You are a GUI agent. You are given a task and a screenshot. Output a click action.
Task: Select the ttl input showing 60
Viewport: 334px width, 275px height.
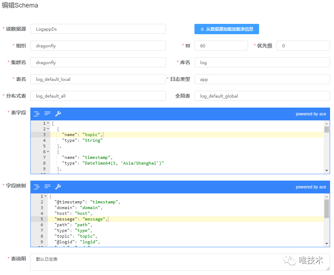(221, 46)
